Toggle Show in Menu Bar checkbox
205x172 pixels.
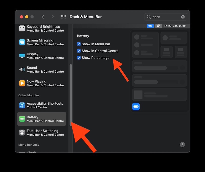tap(79, 44)
